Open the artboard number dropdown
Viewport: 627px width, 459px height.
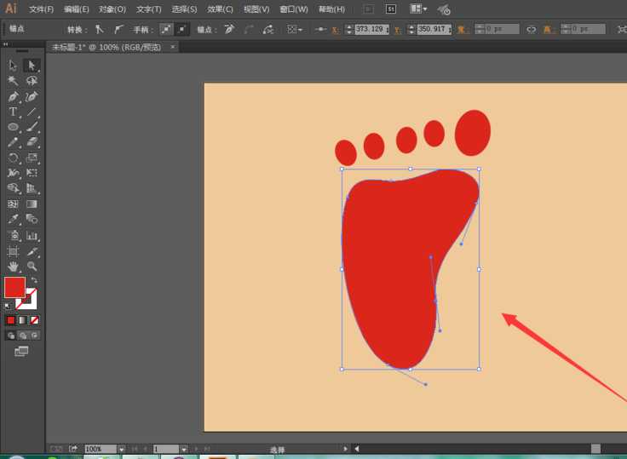point(183,449)
